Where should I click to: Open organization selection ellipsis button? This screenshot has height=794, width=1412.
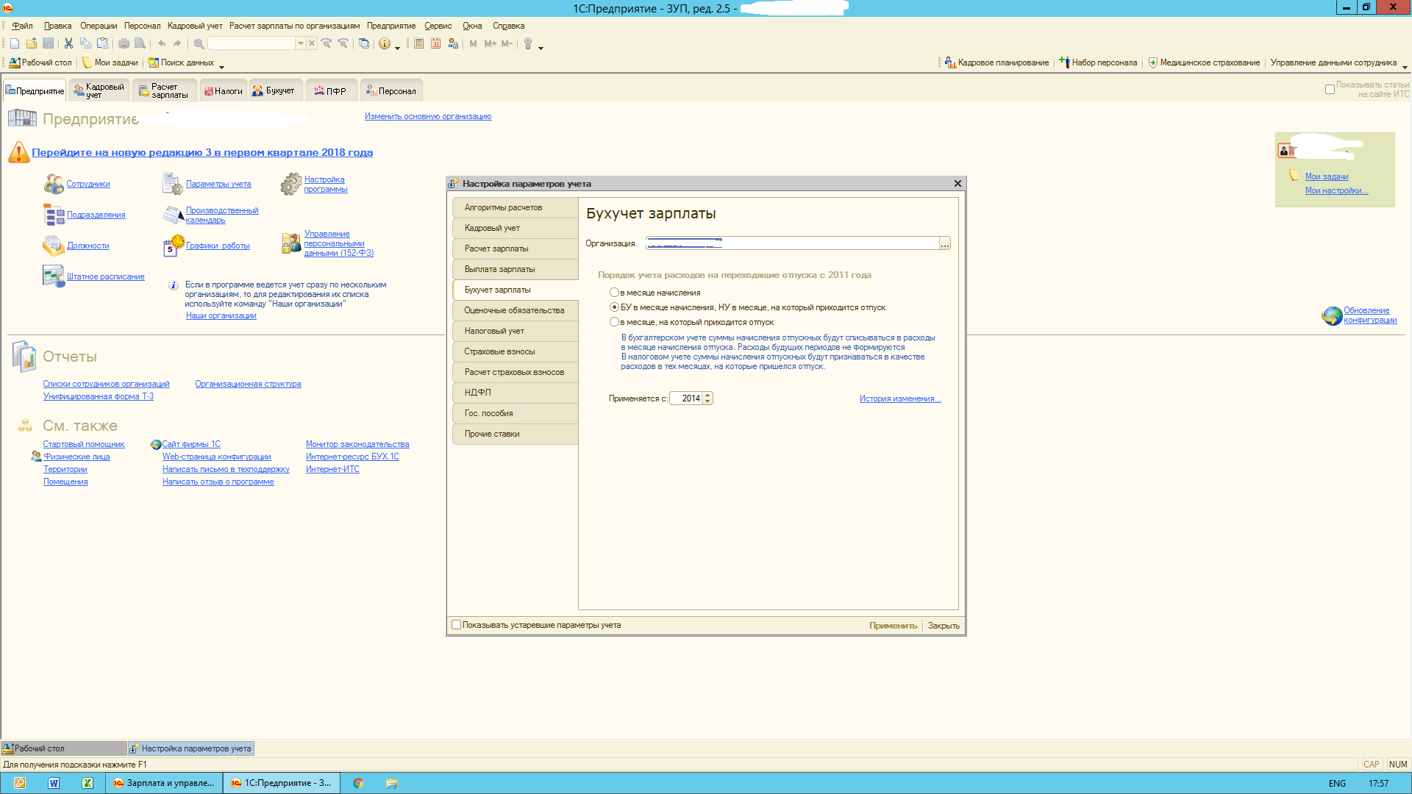[944, 244]
